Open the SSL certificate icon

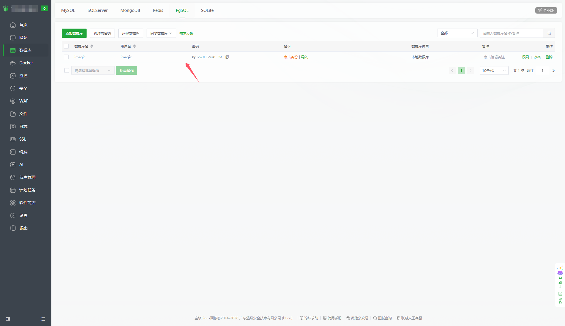click(13, 139)
